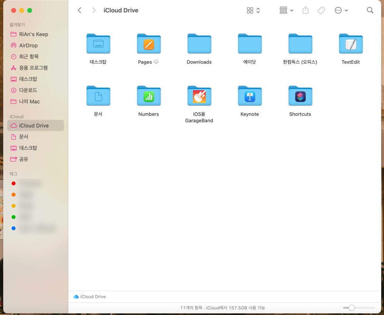Open RiAn's Keep in sidebar
The image size is (384, 315).
(35, 34)
